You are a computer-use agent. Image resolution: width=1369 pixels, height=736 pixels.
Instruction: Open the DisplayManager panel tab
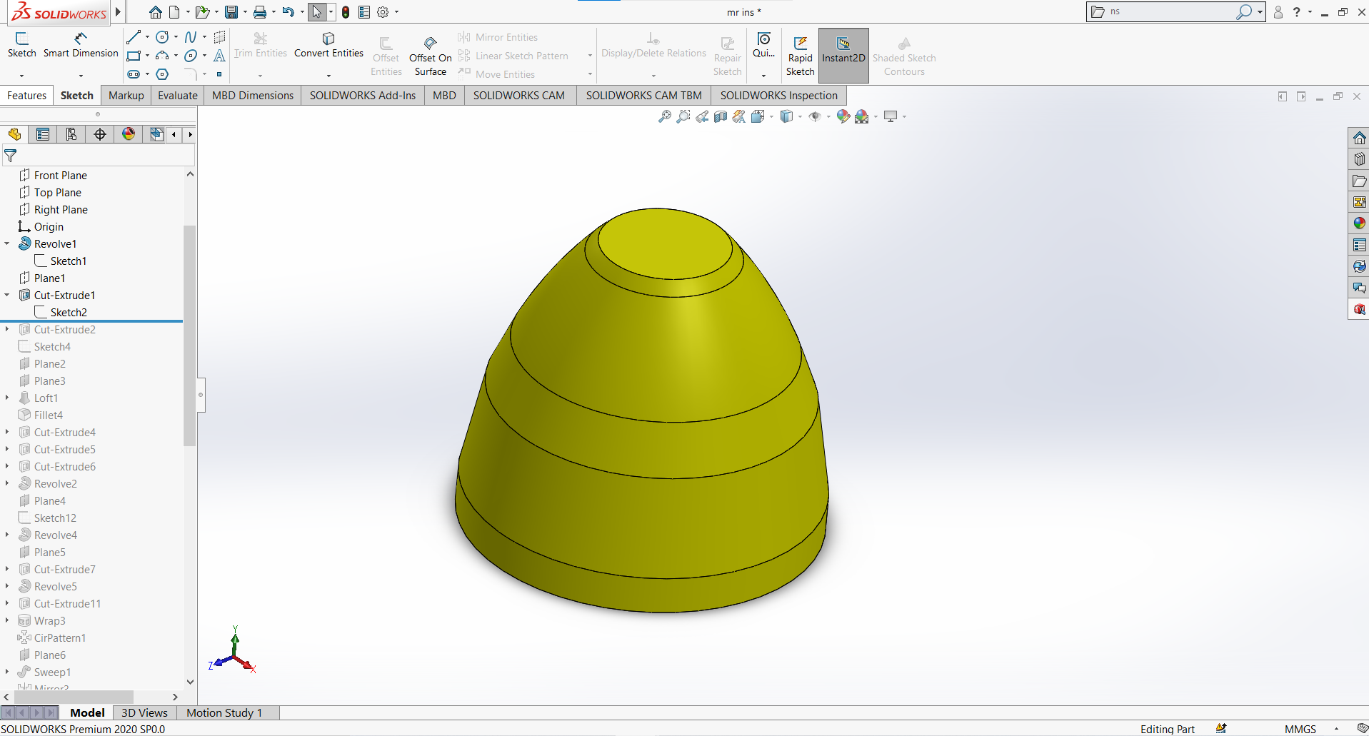click(129, 134)
